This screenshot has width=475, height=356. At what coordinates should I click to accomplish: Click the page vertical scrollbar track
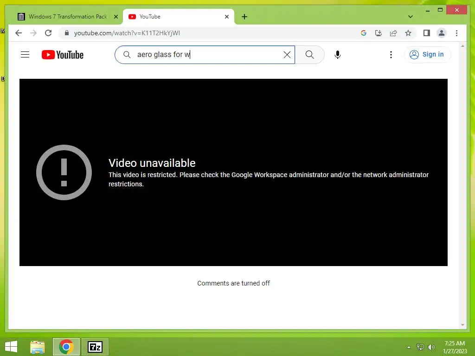pyautogui.click(x=462, y=185)
